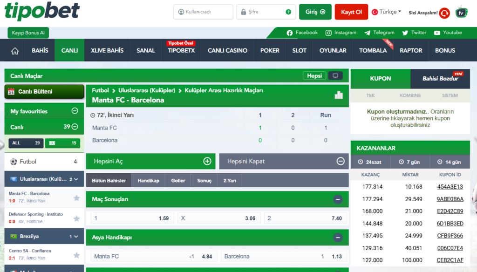Focus the Kullanıcıadı username field
Viewport: 477px width, 272px height.
click(x=203, y=12)
